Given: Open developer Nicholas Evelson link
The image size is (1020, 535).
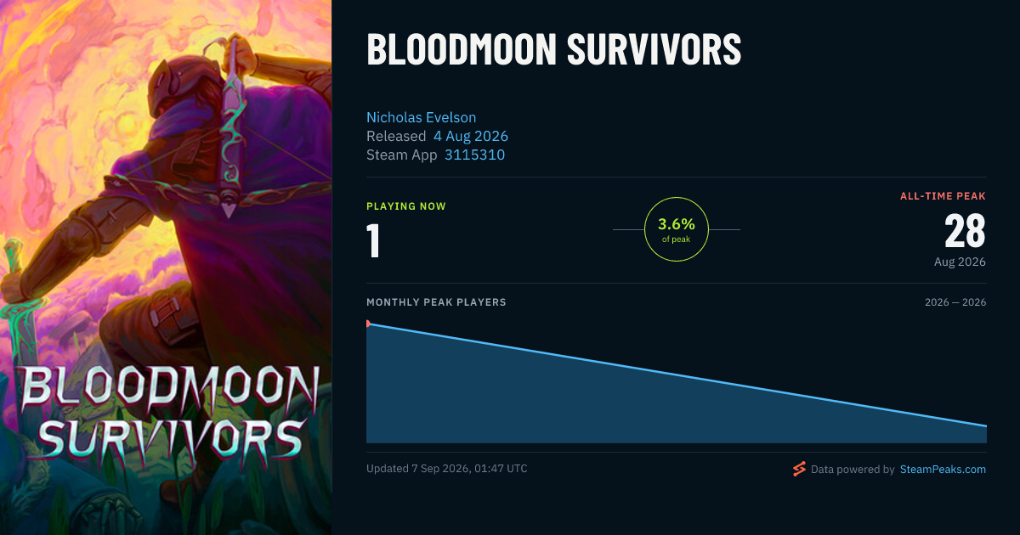Looking at the screenshot, I should coord(422,117).
